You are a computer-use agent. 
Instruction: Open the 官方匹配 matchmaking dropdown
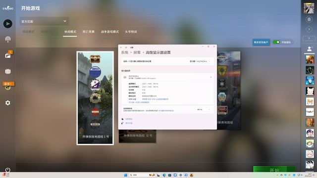pyautogui.click(x=44, y=21)
